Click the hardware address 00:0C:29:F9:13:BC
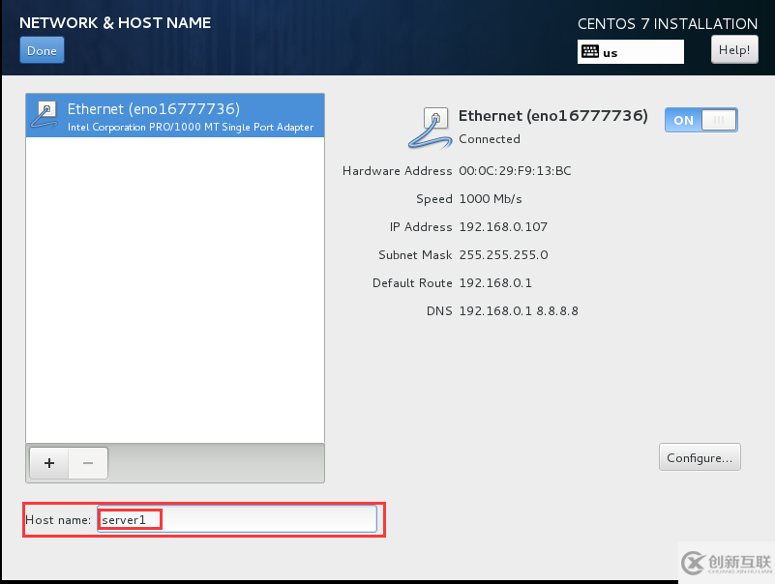Image resolution: width=775 pixels, height=584 pixels. pyautogui.click(x=515, y=171)
